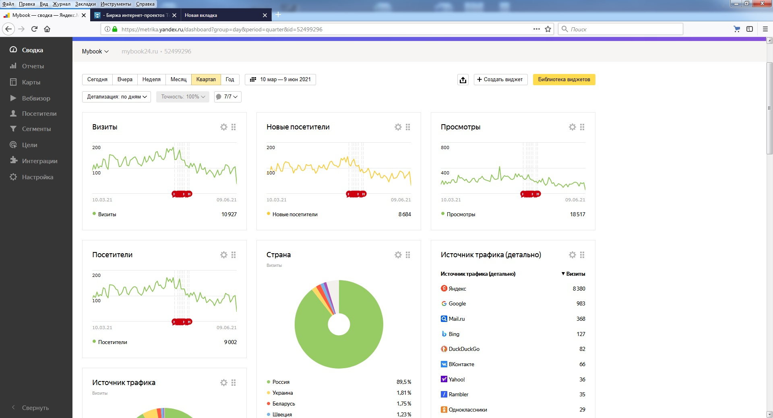
Task: Click the export/share icon near Создать виджет
Action: pos(463,80)
